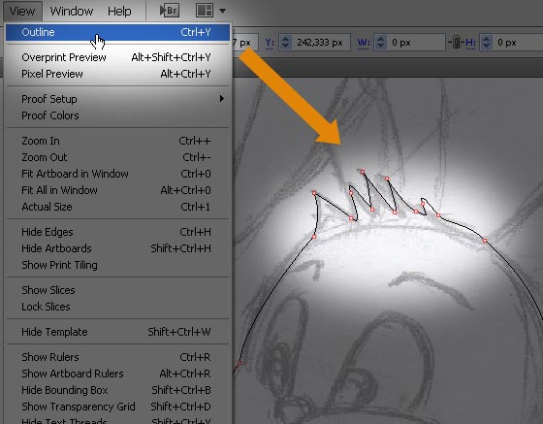Select Hide Template

pyautogui.click(x=117, y=332)
